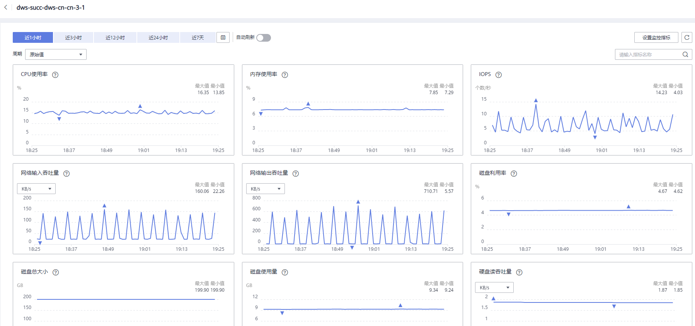Select the 近7天 time range tab

(x=198, y=37)
